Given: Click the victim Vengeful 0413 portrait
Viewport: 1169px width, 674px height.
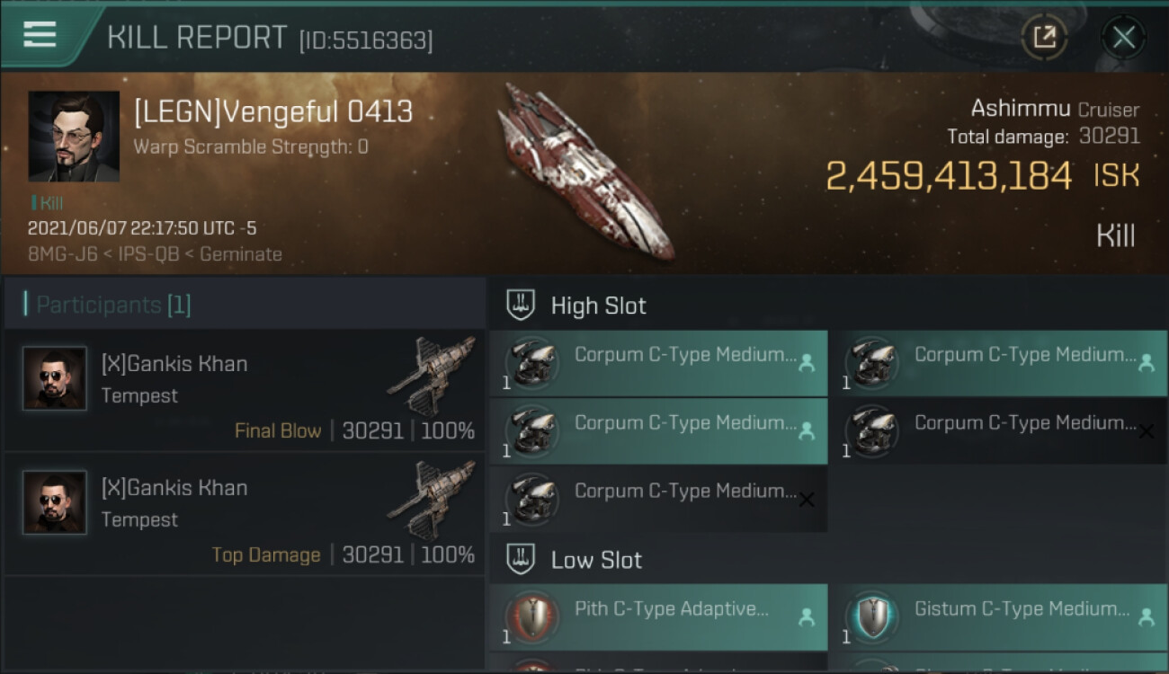Looking at the screenshot, I should pos(74,137).
